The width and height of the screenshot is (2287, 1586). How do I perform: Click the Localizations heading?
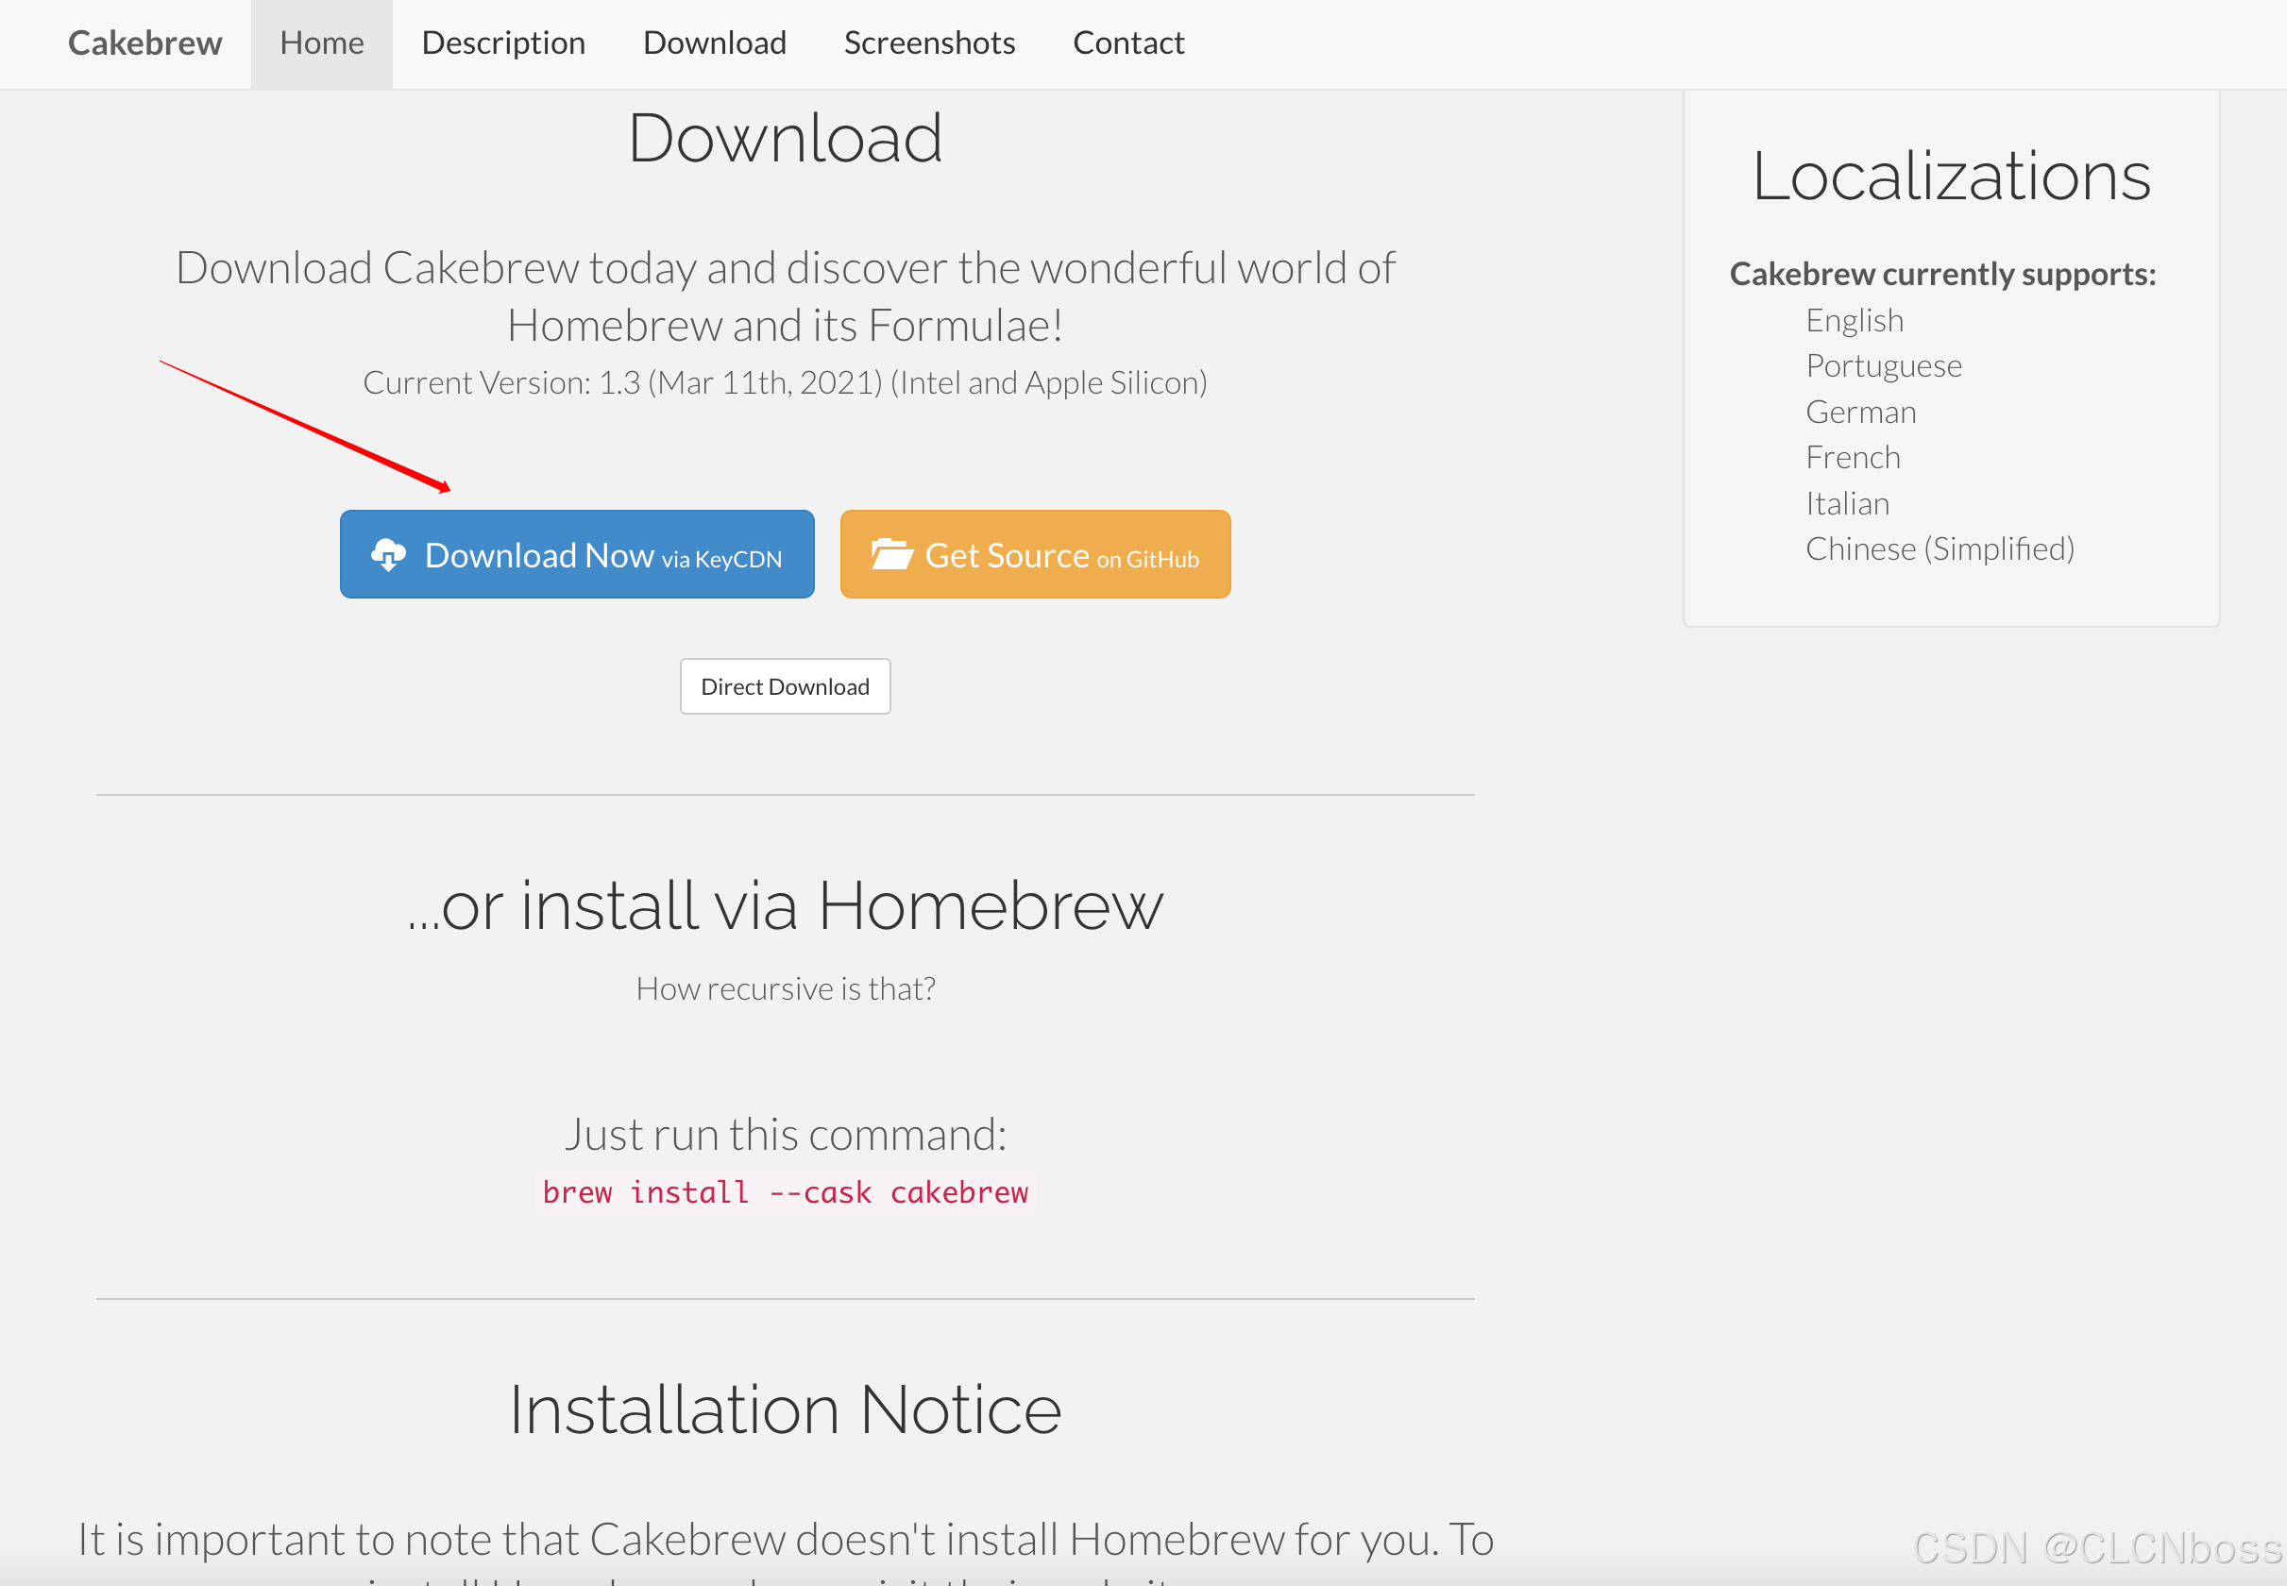[1951, 176]
